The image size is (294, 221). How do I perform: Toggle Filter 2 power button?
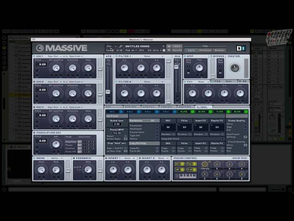click(x=116, y=82)
